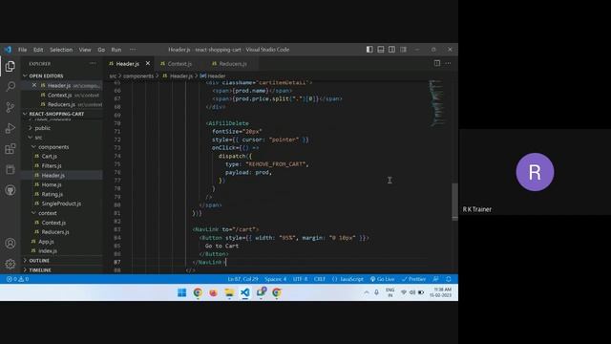Open the Explorer view in activity bar
The image size is (611, 344).
pyautogui.click(x=11, y=66)
